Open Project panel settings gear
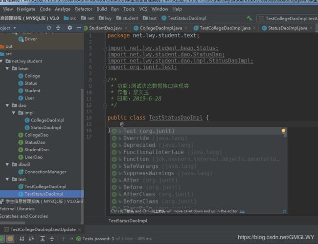318x244 pixels. (69, 28)
